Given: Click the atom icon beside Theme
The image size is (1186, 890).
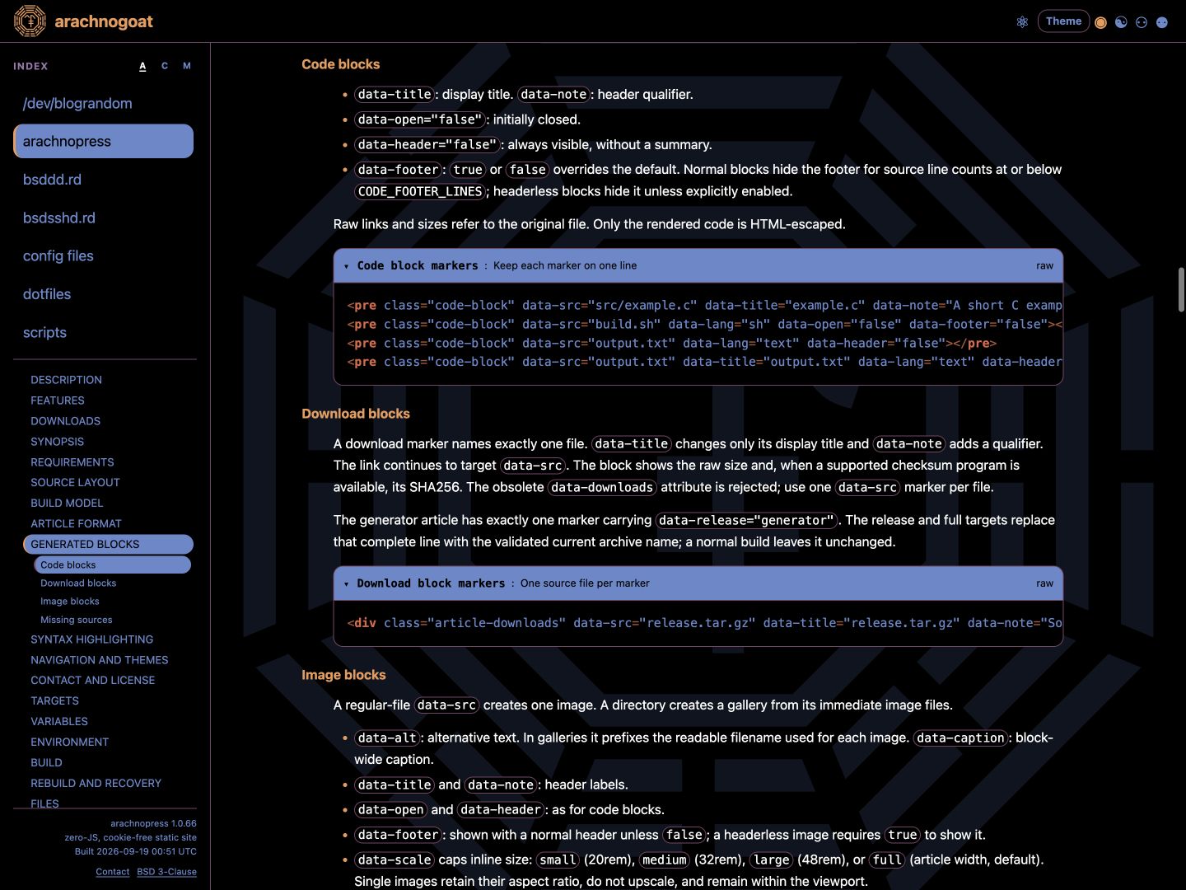Looking at the screenshot, I should click(x=1022, y=22).
